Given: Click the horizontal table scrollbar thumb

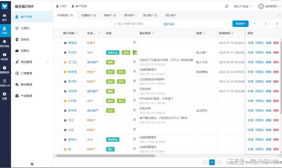Looking at the screenshot, I should [x=106, y=156].
